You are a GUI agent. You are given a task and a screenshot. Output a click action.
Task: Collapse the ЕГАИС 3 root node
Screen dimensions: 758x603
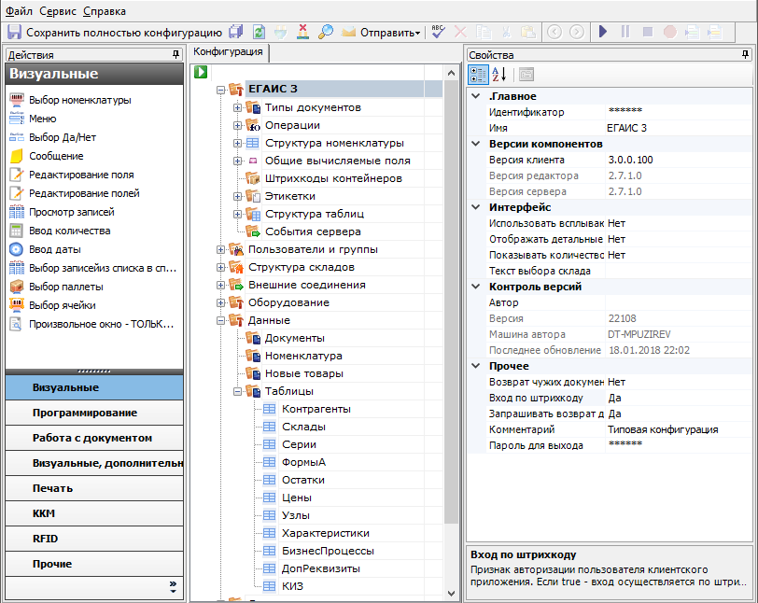[221, 90]
